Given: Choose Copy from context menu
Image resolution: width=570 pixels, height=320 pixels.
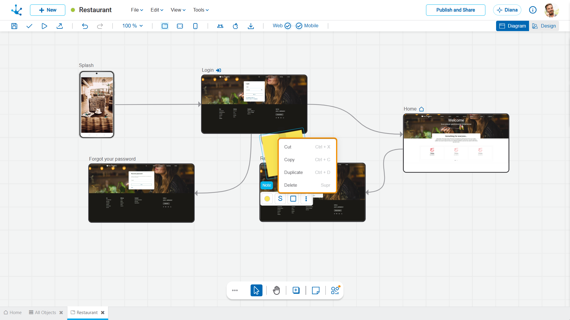Looking at the screenshot, I should click(x=307, y=160).
